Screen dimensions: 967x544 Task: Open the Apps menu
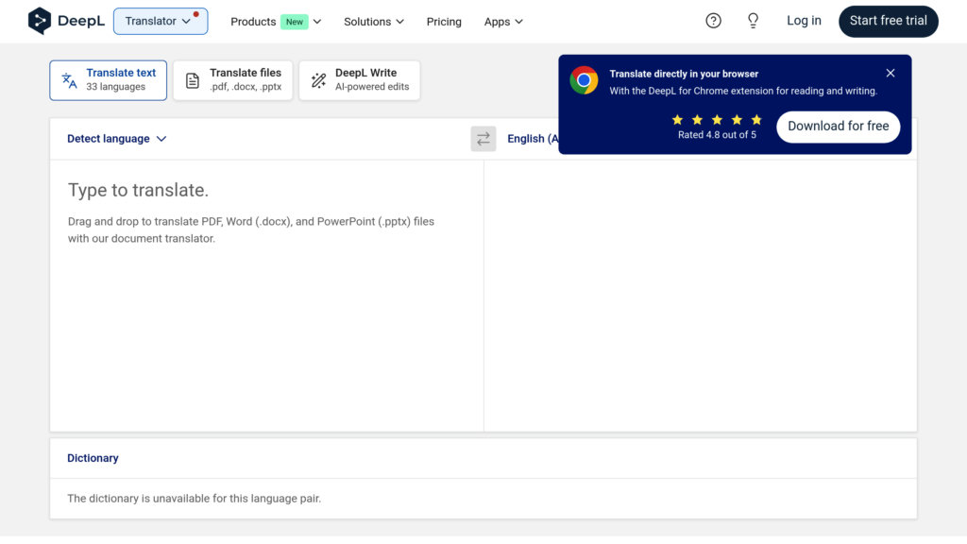(x=502, y=22)
